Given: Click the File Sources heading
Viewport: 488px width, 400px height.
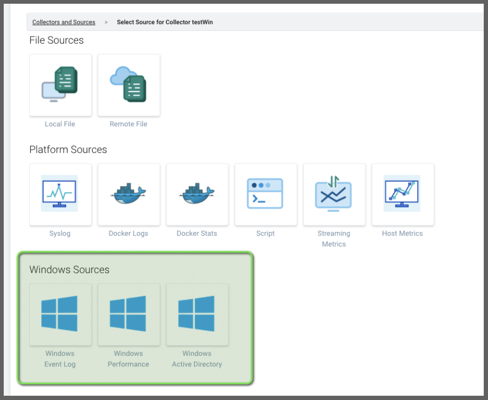Looking at the screenshot, I should (x=56, y=40).
